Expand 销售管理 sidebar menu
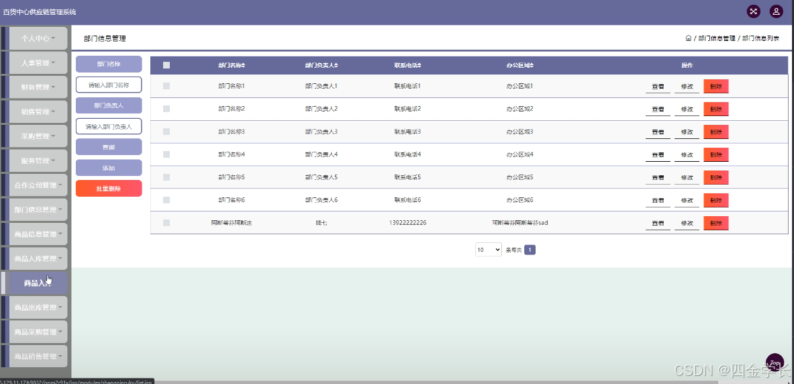The width and height of the screenshot is (794, 384). pyautogui.click(x=38, y=111)
